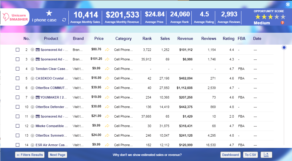Go to Next Page of results
The height and width of the screenshot is (161, 292).
click(58, 155)
